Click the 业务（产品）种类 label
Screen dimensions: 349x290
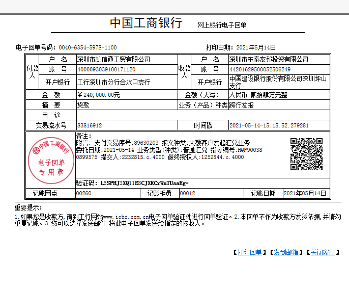pos(203,105)
